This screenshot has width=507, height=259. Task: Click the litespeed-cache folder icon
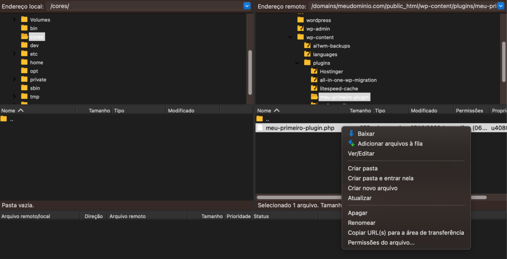[x=314, y=88]
